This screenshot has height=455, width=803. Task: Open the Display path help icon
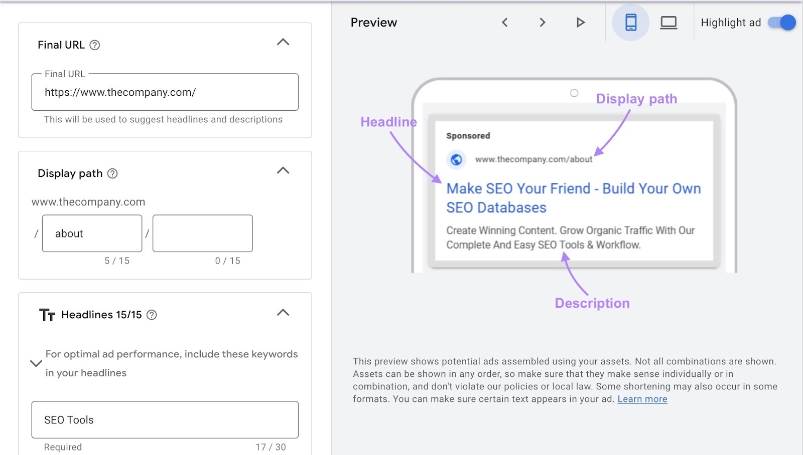click(113, 174)
